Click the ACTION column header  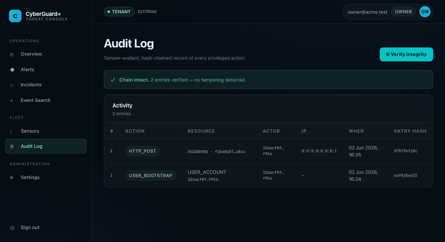click(x=135, y=131)
